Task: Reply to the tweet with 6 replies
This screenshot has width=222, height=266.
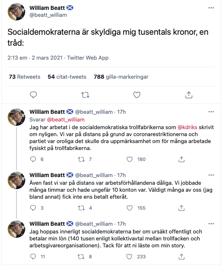Action: (33, 159)
